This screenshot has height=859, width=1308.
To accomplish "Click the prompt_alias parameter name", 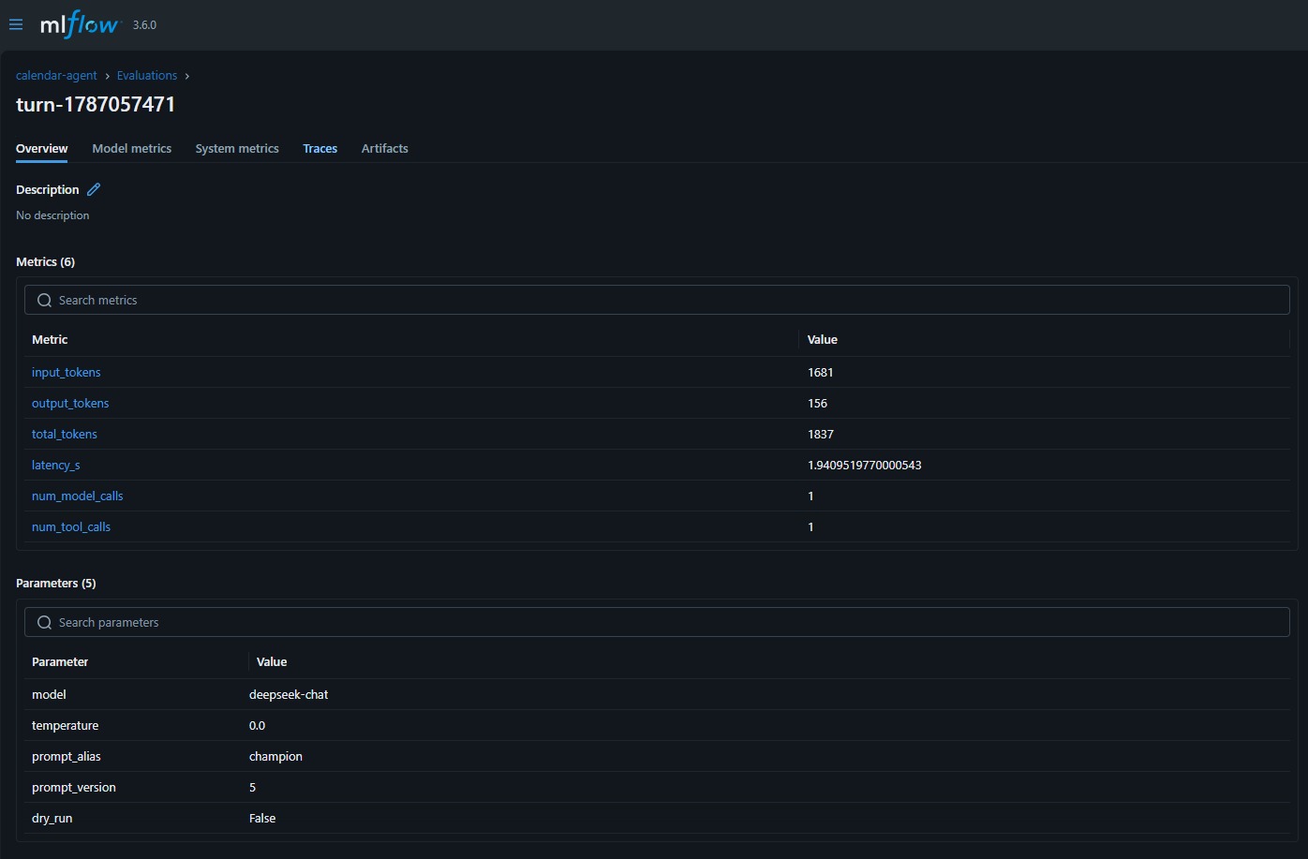I will (67, 756).
